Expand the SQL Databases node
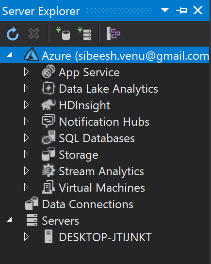This screenshot has height=264, width=211. [x=26, y=138]
